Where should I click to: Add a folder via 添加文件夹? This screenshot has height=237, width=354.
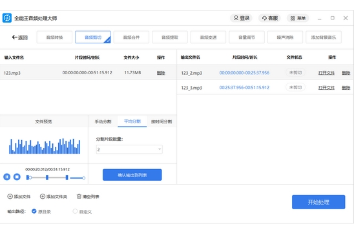coord(54,196)
